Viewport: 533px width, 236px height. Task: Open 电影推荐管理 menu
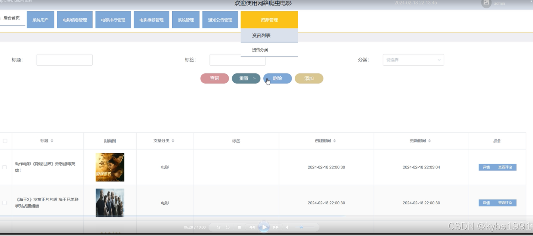(151, 20)
